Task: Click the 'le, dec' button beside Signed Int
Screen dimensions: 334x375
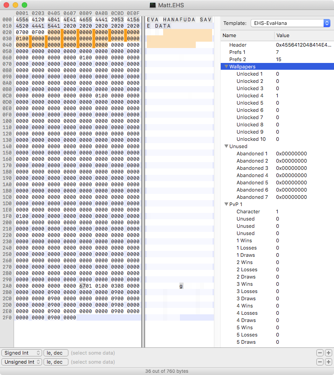Action: pos(56,353)
